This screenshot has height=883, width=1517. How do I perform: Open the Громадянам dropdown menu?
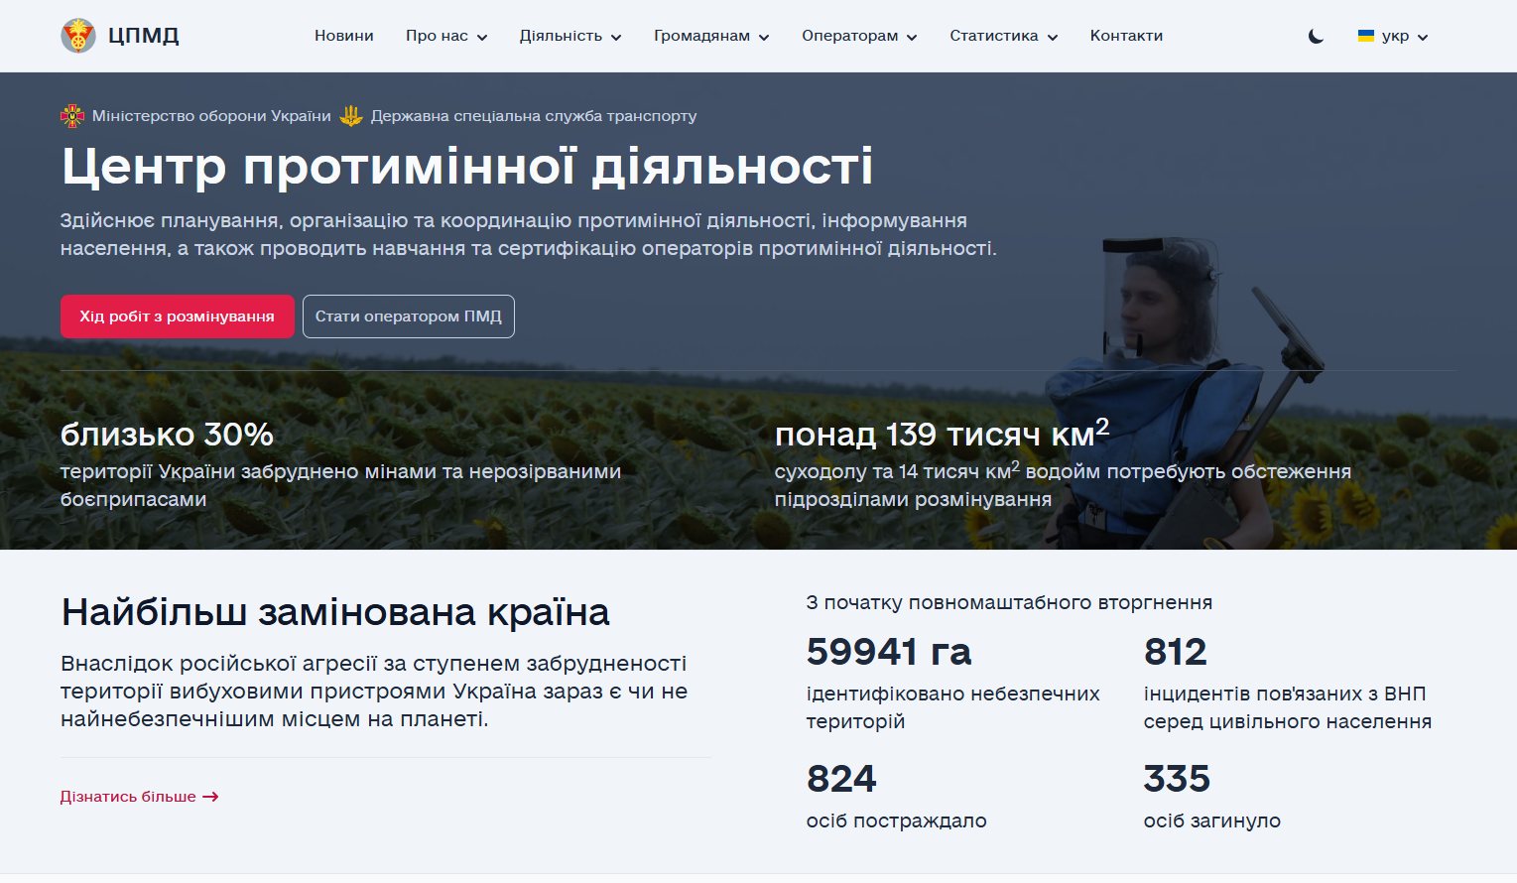pyautogui.click(x=711, y=36)
